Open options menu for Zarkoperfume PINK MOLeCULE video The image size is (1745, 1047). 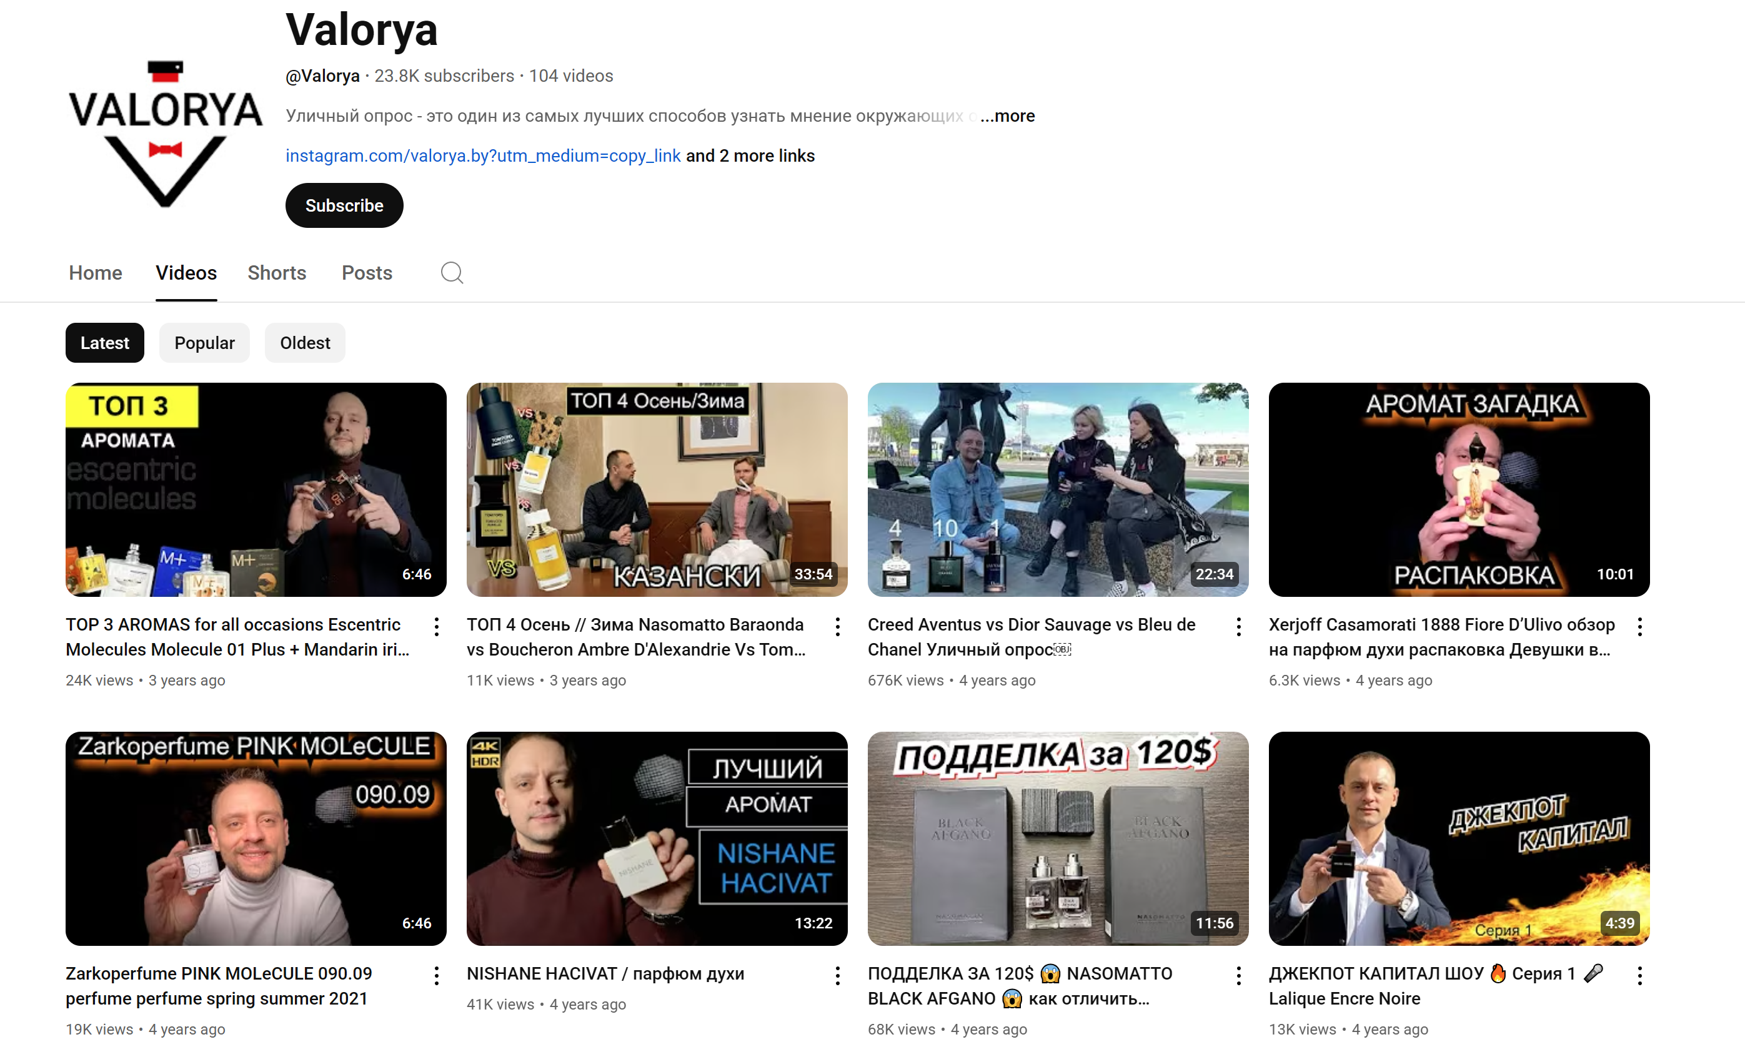[x=436, y=976]
